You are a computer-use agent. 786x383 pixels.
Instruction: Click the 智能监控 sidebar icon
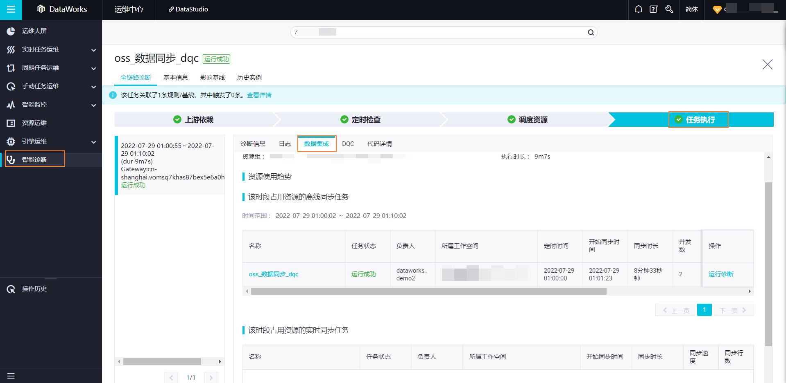coord(11,105)
